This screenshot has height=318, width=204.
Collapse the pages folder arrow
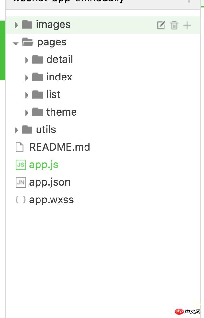[x=16, y=43]
